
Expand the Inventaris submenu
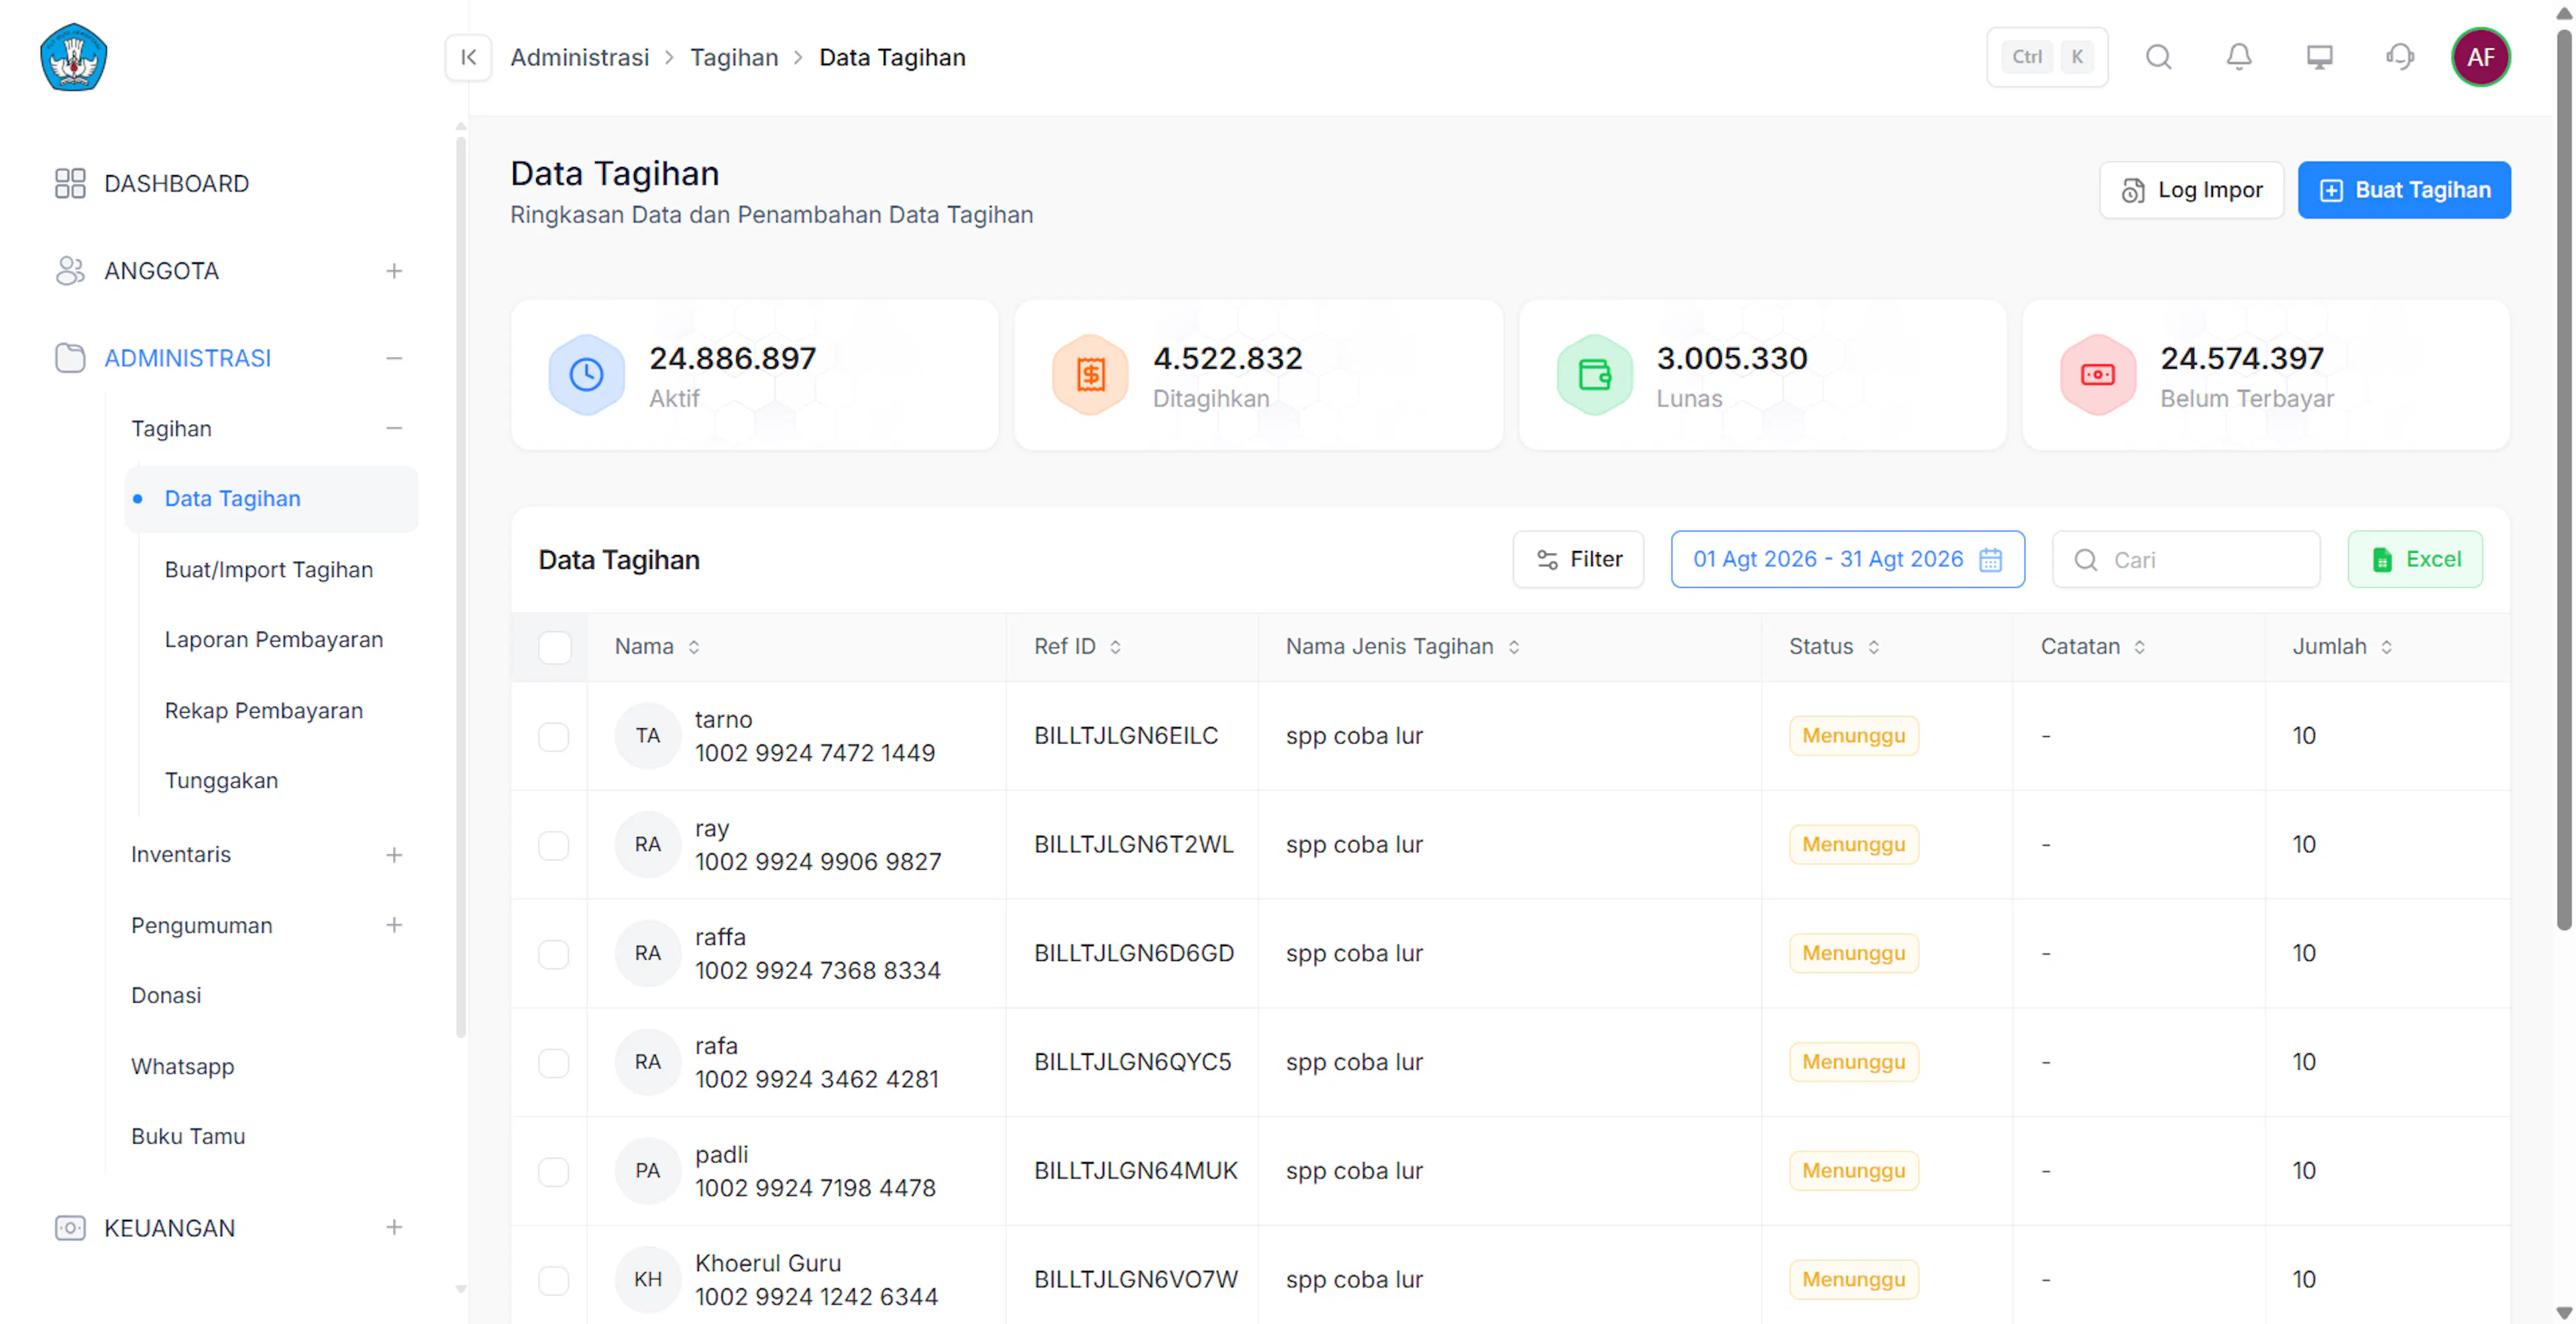pos(394,855)
